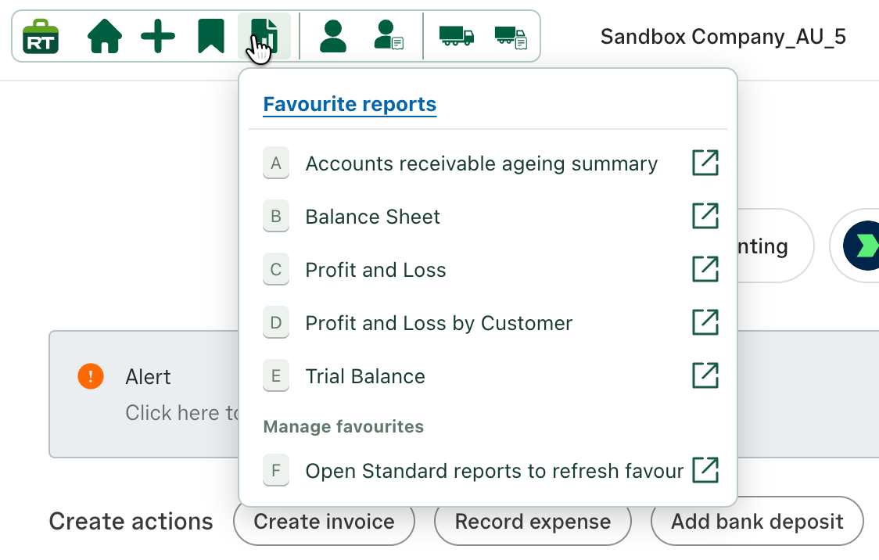Click the Create invoice button
Image resolution: width=879 pixels, height=560 pixels.
(324, 522)
